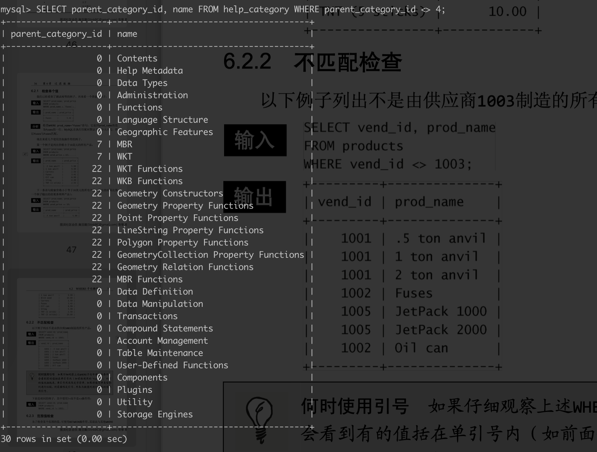This screenshot has height=452, width=597.
Task: Click the MBR Functions row
Action: [x=158, y=279]
